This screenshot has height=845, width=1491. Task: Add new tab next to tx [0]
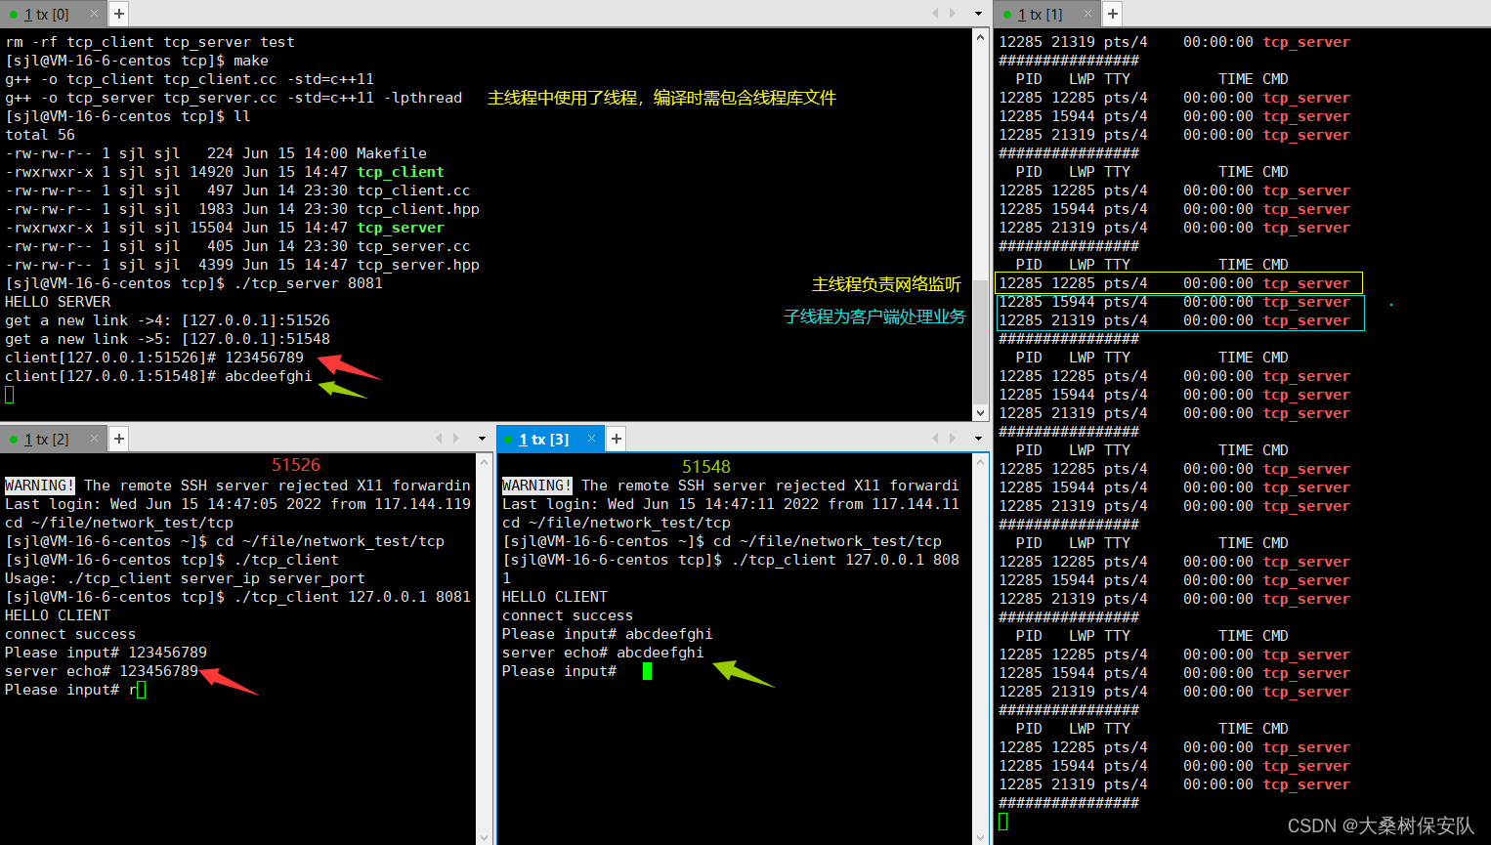pos(118,14)
